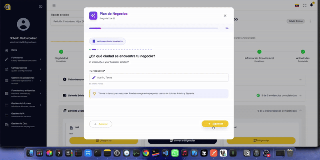Click the Siguiente button
320x160 pixels.
(x=215, y=124)
